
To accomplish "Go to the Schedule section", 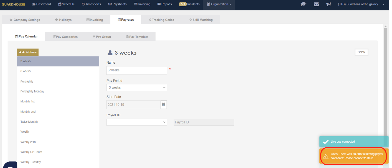I will click(x=66, y=4).
